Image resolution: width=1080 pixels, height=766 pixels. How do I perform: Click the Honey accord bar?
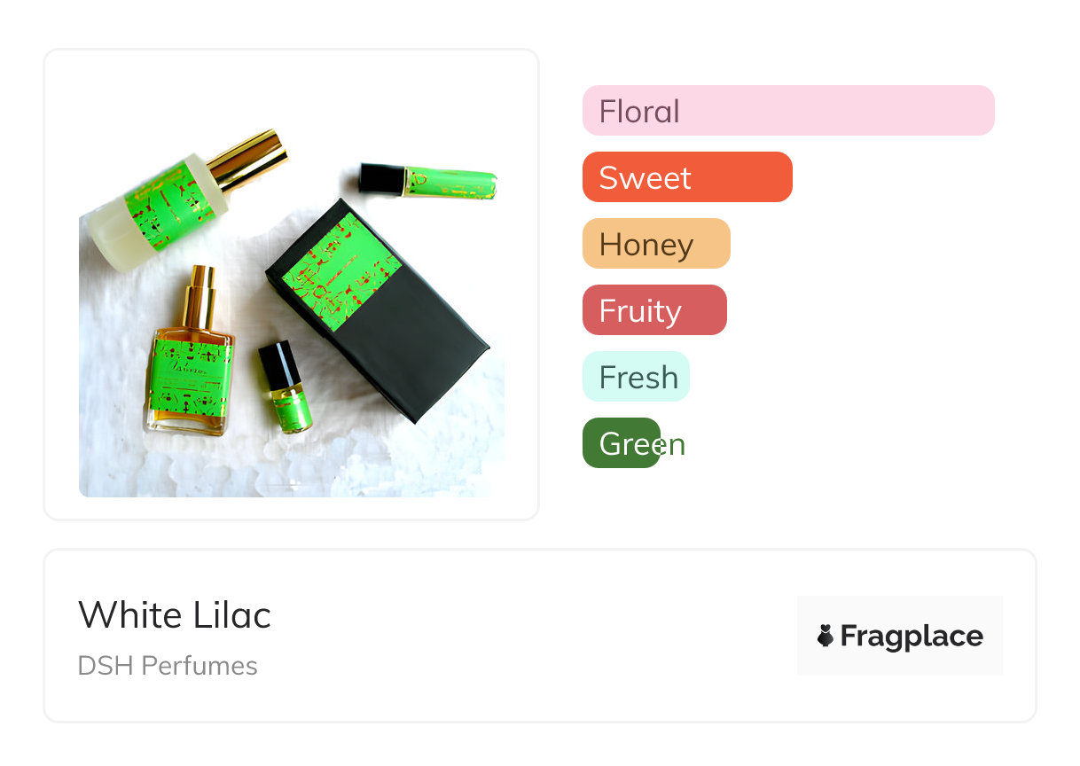(x=655, y=244)
